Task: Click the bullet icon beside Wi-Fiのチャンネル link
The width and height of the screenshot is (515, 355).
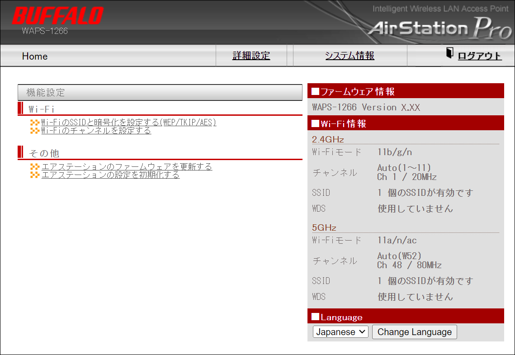Action: (35, 131)
